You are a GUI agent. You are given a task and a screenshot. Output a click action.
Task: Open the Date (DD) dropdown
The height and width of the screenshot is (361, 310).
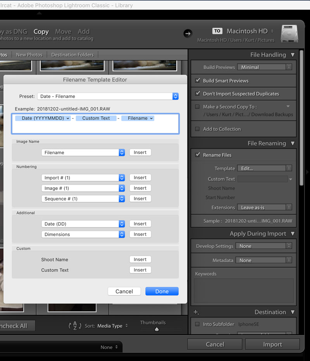(x=83, y=224)
